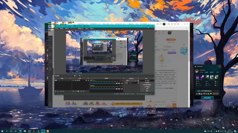This screenshot has width=238, height=133.
Task: Open the 场景集合(S) menu in OBS
Action: tap(80, 29)
